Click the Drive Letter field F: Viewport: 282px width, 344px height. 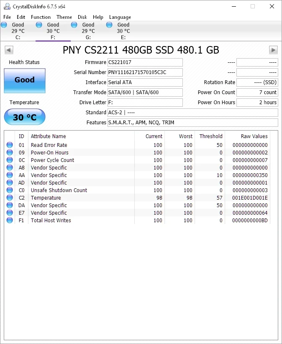click(145, 103)
